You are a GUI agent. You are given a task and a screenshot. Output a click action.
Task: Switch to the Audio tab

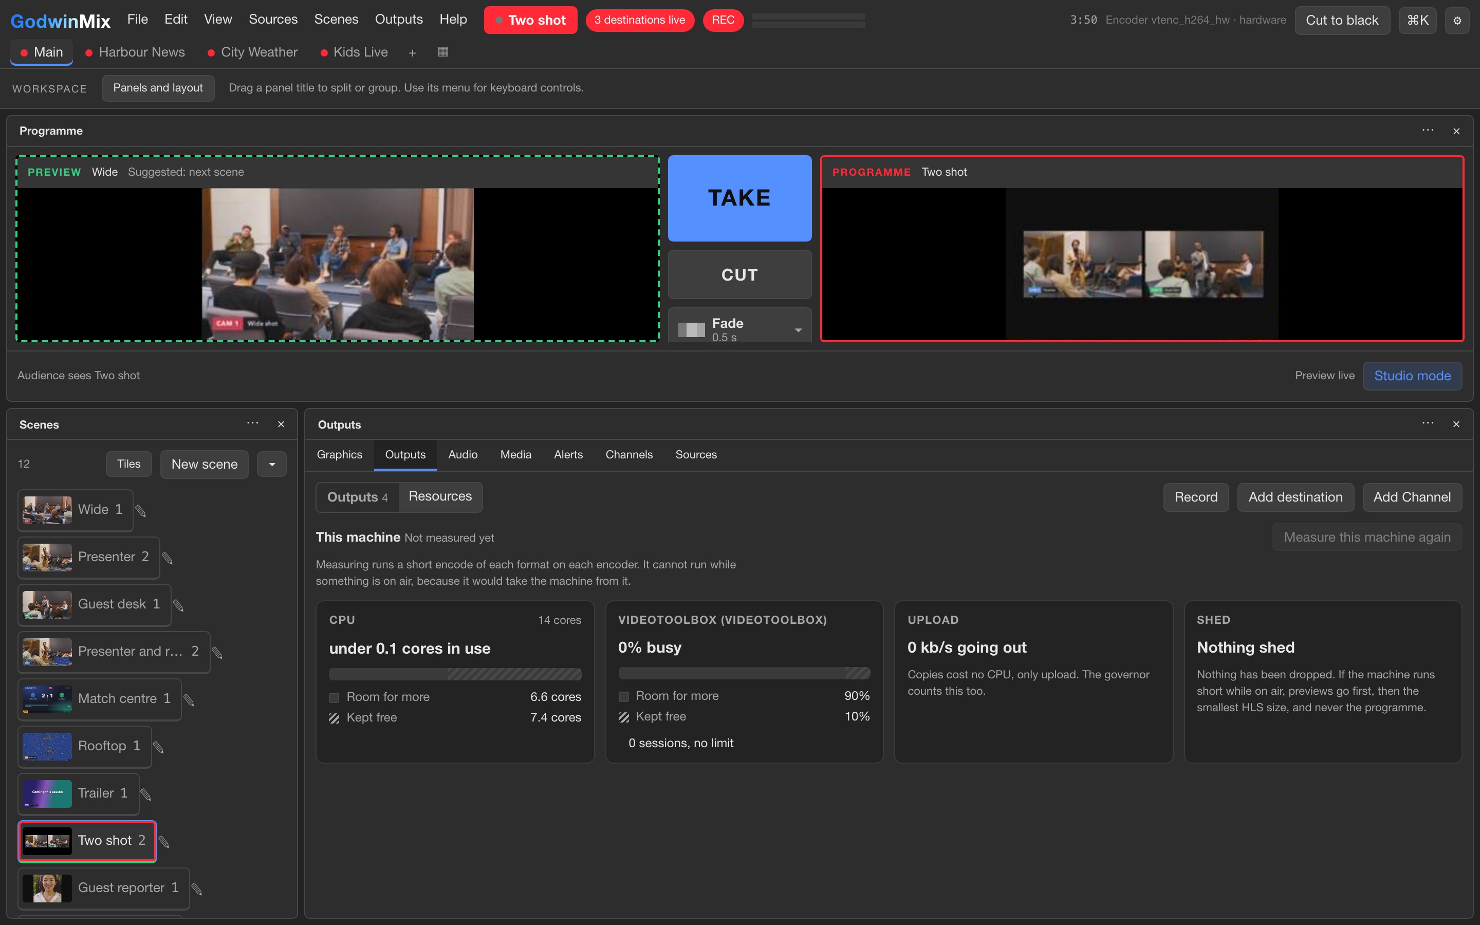tap(462, 455)
